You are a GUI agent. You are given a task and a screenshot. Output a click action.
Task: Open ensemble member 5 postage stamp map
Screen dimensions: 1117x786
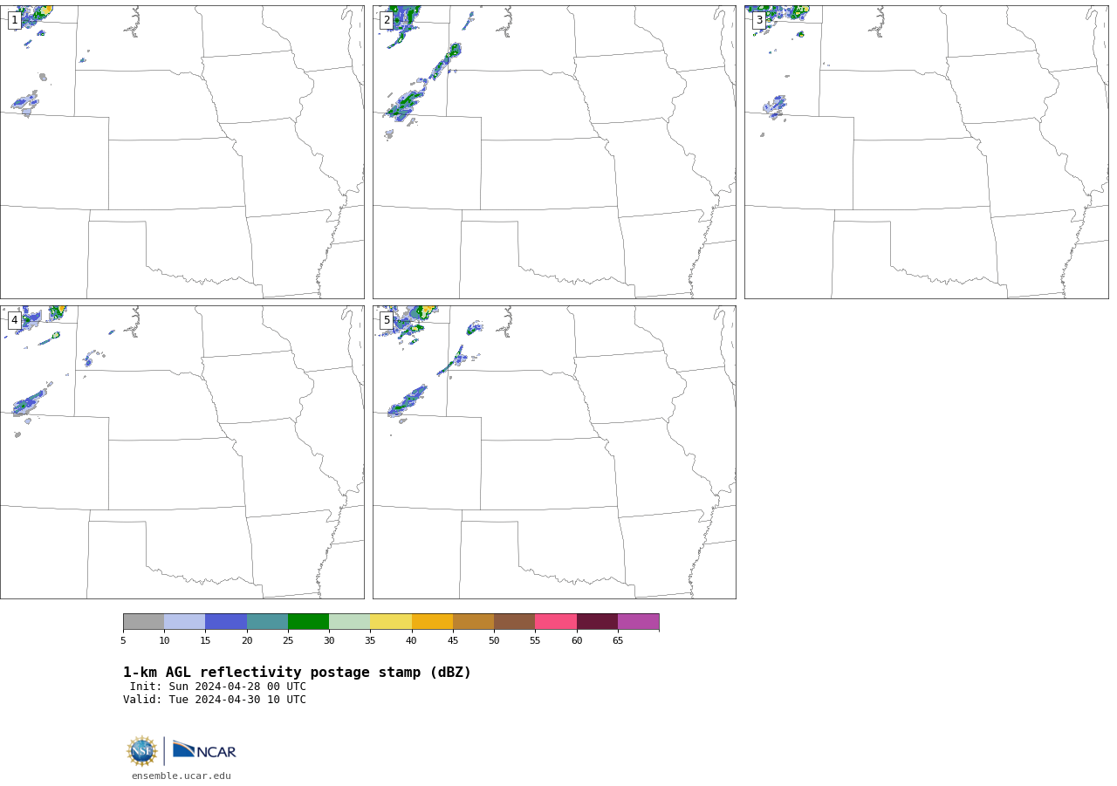point(554,452)
